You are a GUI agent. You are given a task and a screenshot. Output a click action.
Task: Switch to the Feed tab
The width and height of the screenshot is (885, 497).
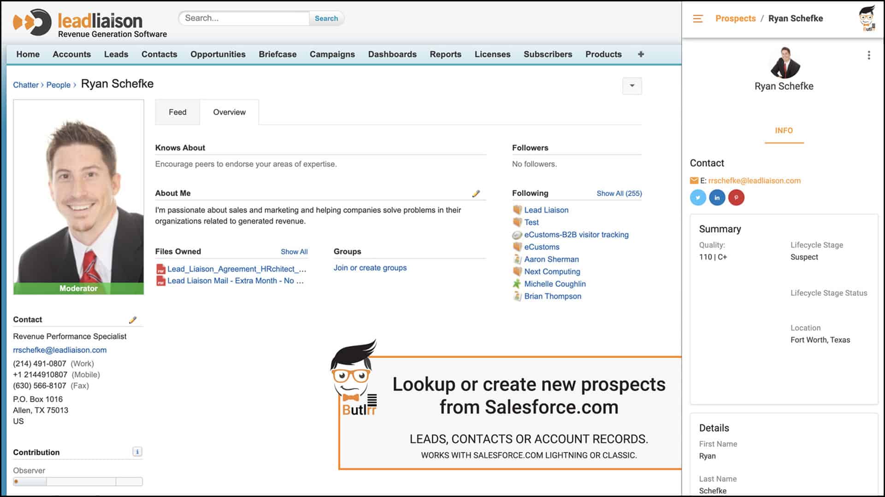177,112
